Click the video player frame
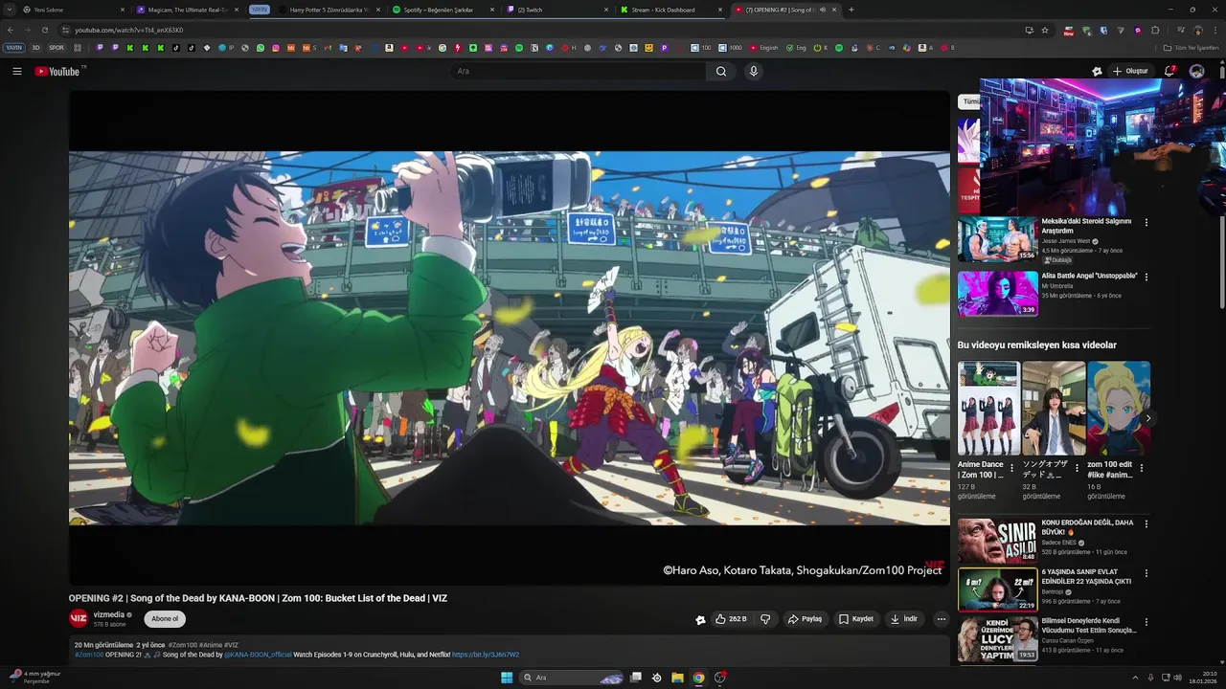This screenshot has height=689, width=1226. tap(509, 337)
